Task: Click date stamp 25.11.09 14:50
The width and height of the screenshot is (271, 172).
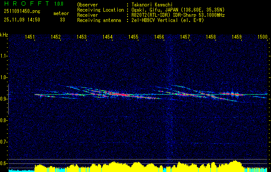Action: [22, 20]
